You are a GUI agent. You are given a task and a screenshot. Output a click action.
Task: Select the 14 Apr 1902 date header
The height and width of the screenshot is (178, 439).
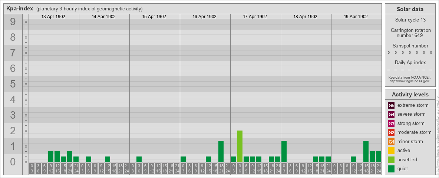click(103, 17)
